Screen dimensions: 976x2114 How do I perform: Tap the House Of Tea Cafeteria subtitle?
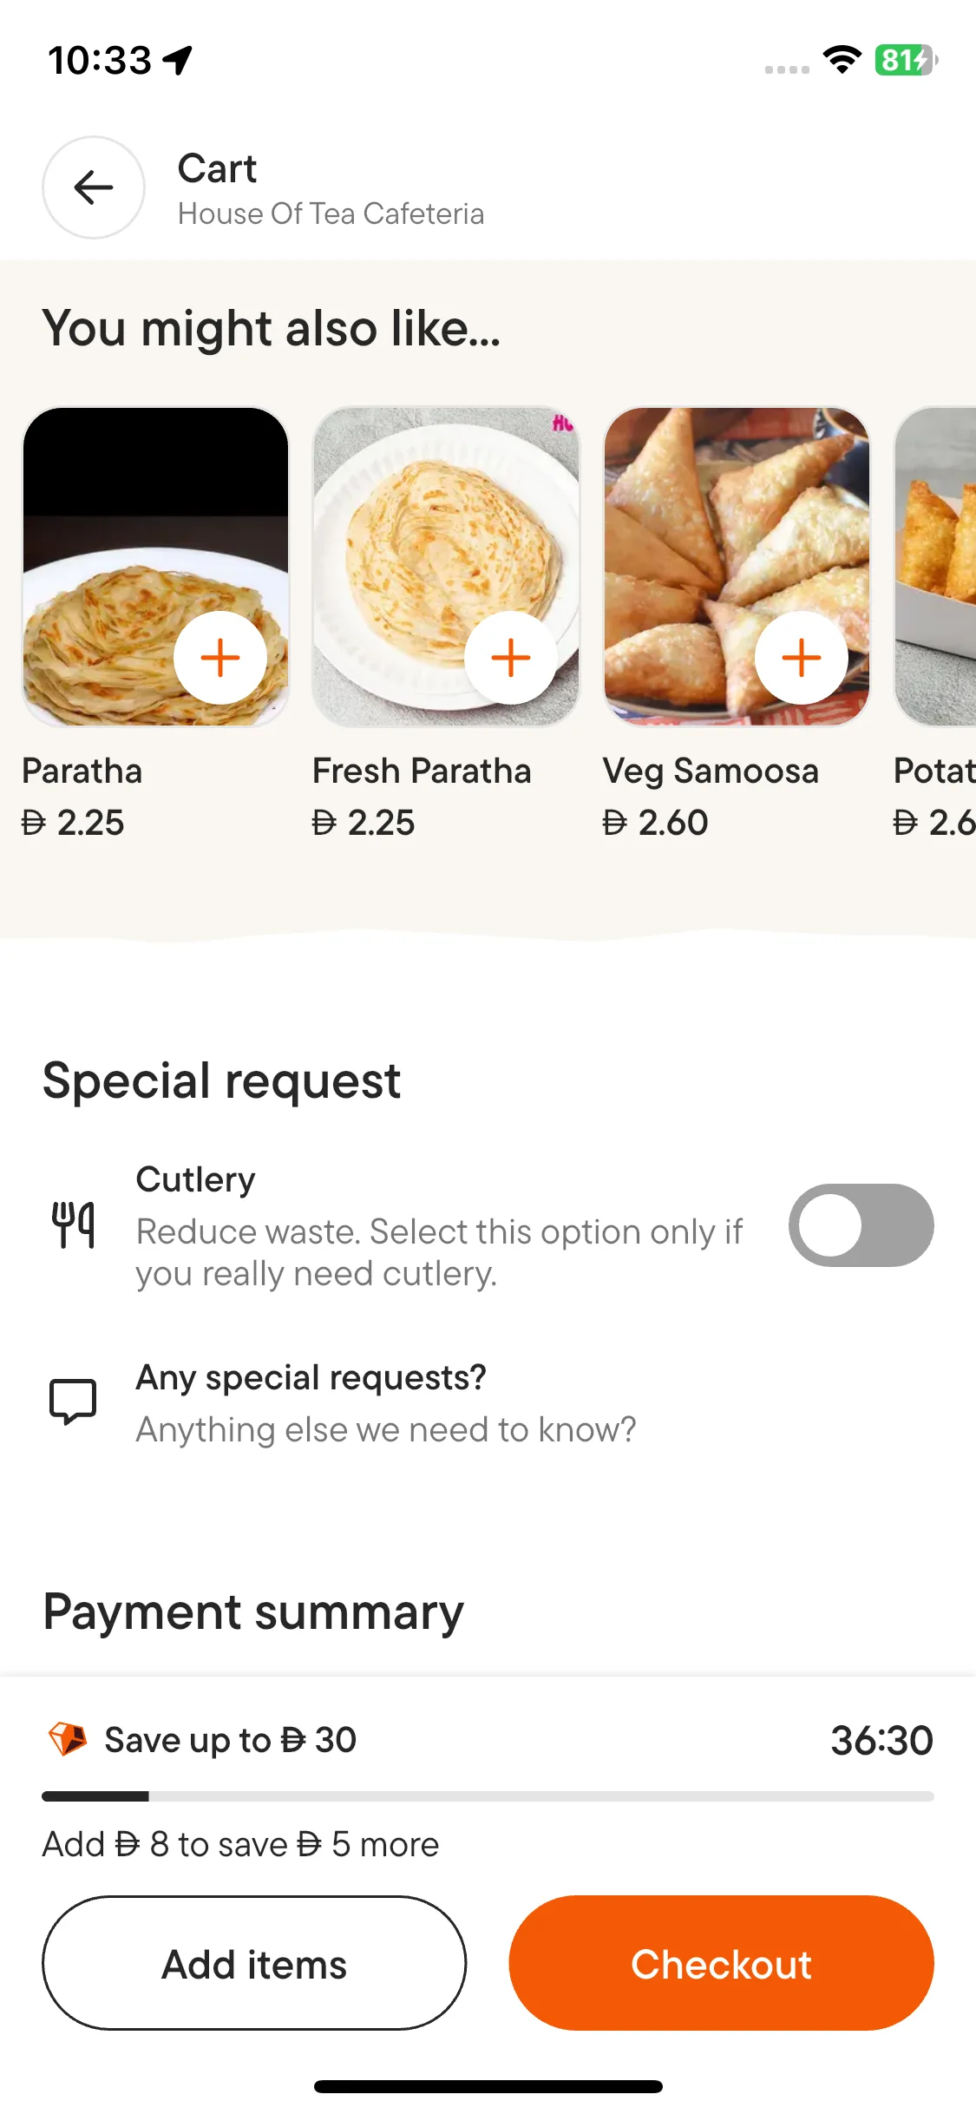point(331,213)
